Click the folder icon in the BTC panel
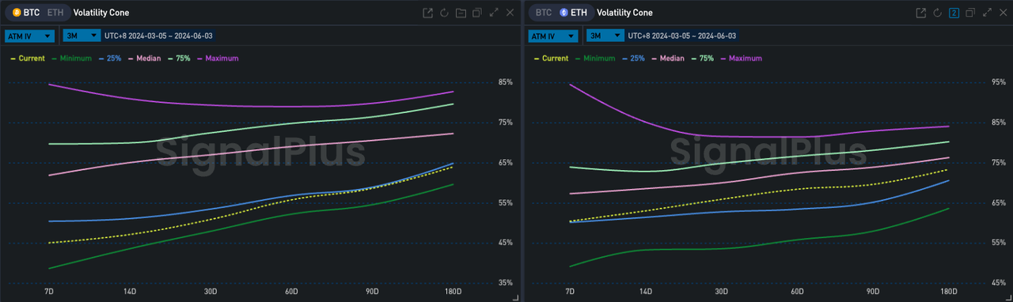This screenshot has height=302, width=1013. coord(461,13)
